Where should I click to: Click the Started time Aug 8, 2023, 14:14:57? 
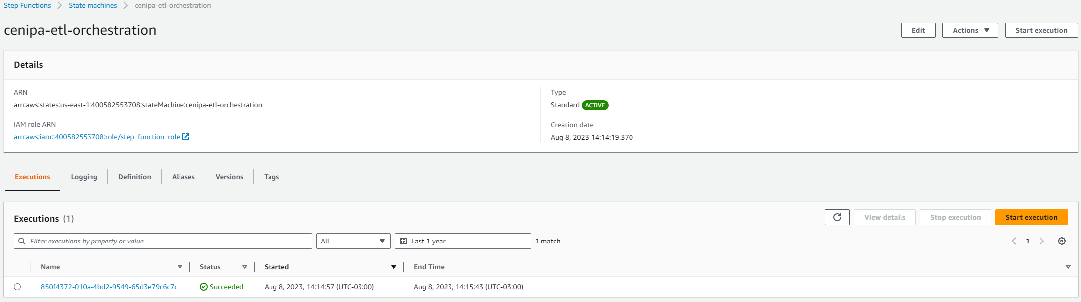click(319, 287)
